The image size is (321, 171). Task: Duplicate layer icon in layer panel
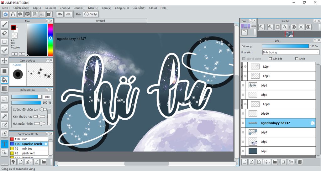pyautogui.click(x=283, y=162)
